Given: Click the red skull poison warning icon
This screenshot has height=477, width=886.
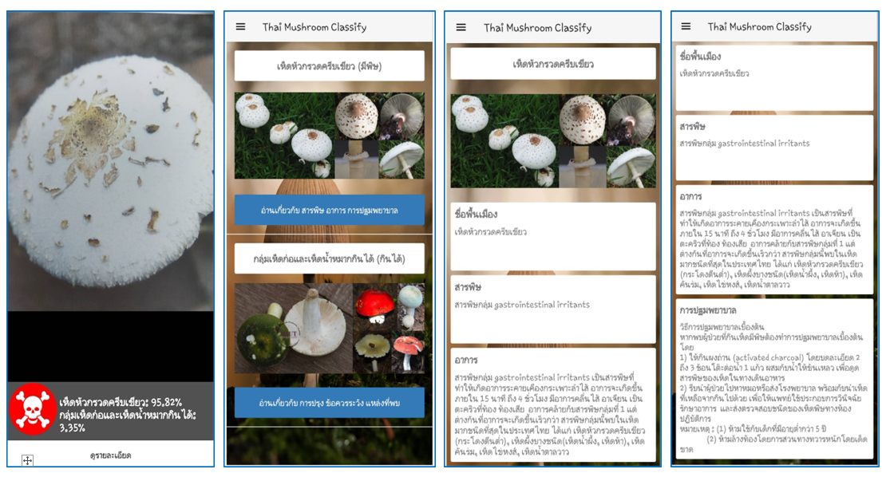Looking at the screenshot, I should [x=32, y=409].
